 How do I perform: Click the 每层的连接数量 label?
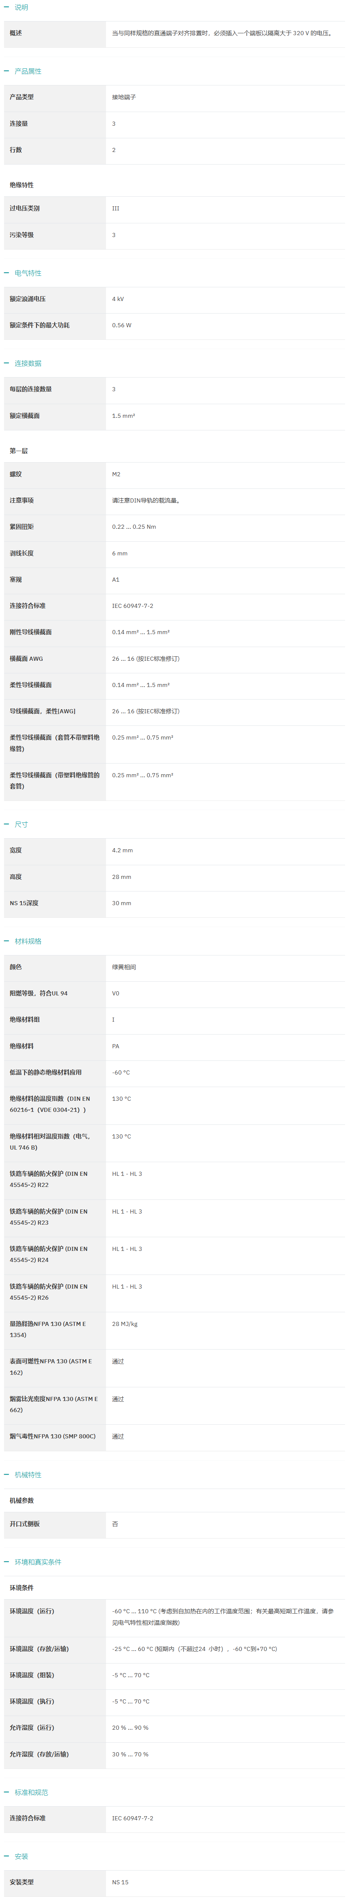tap(31, 389)
